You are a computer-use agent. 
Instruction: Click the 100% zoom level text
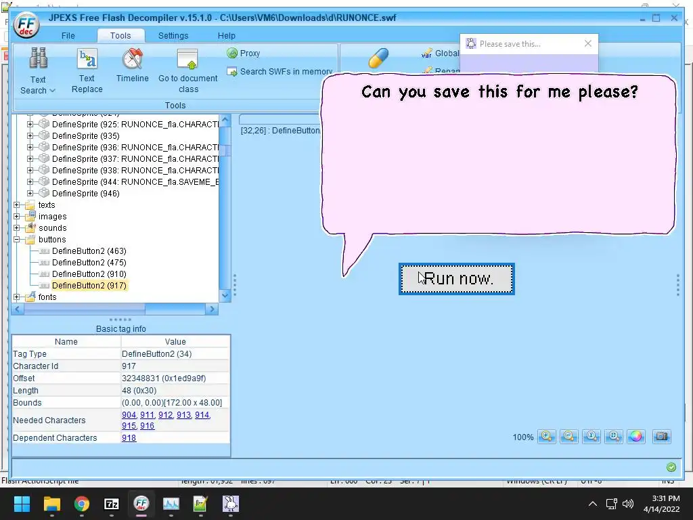pos(523,437)
